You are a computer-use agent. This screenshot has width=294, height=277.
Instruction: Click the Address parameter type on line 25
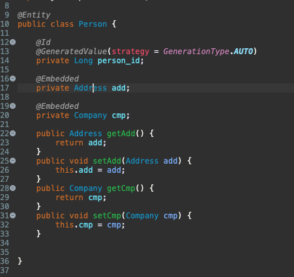point(142,161)
